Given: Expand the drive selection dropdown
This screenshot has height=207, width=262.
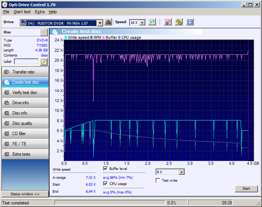Looking at the screenshot, I should 100,23.
